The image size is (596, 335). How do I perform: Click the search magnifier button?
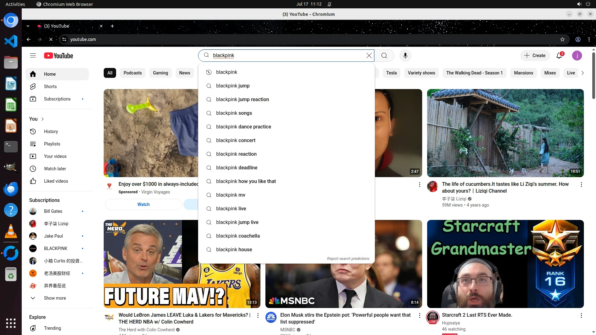pos(384,56)
